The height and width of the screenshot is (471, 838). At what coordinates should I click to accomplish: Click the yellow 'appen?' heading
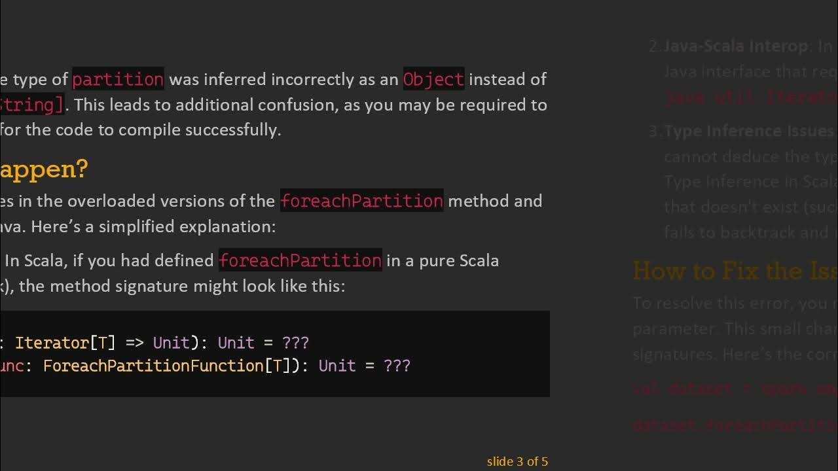43,169
